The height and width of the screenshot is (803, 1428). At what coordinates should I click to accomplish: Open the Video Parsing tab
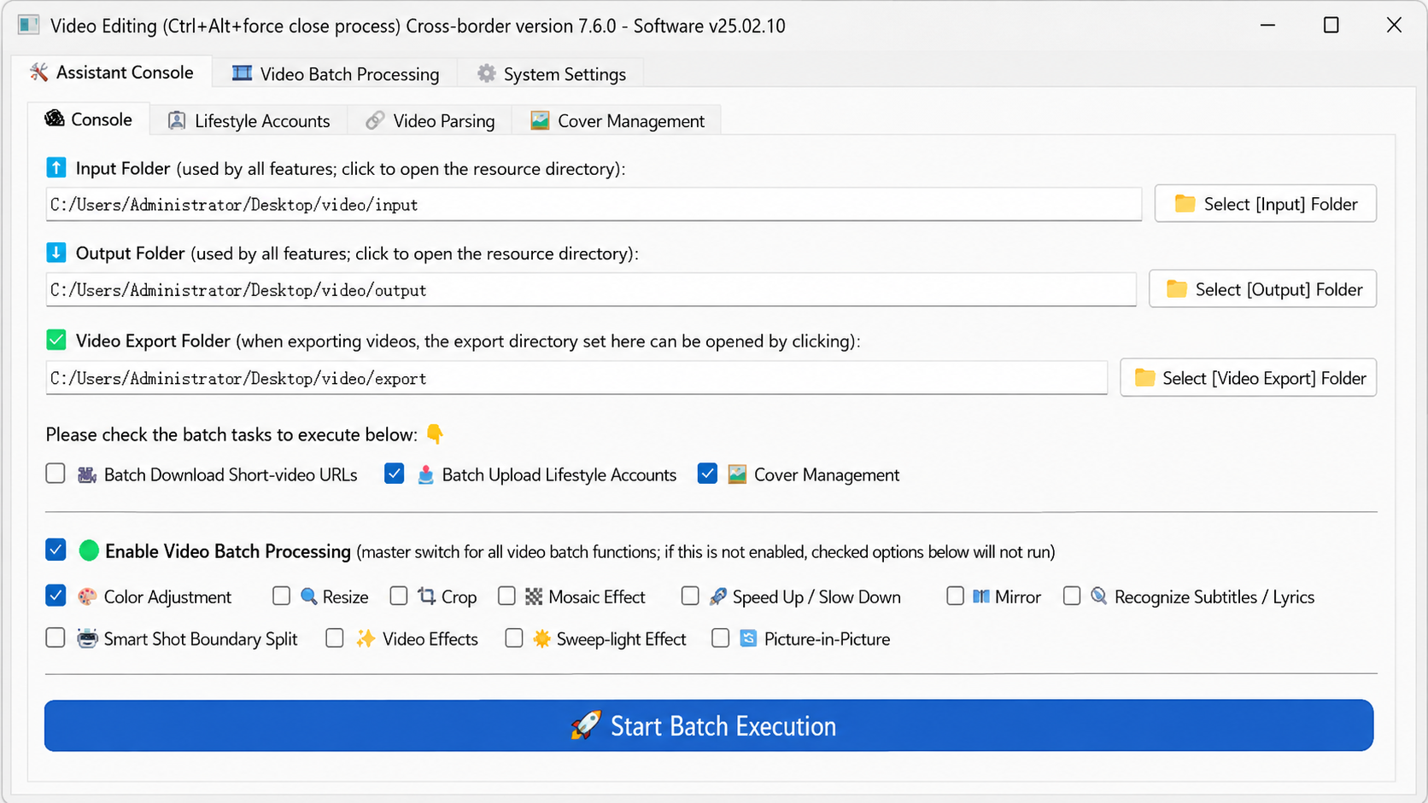(430, 121)
